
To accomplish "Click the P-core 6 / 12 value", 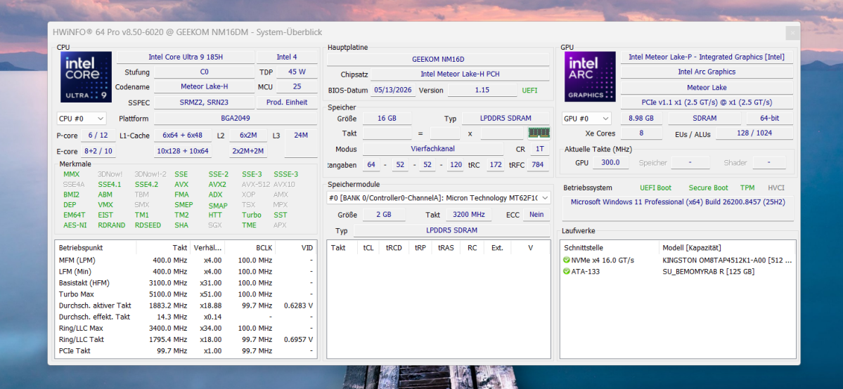I will [x=98, y=136].
